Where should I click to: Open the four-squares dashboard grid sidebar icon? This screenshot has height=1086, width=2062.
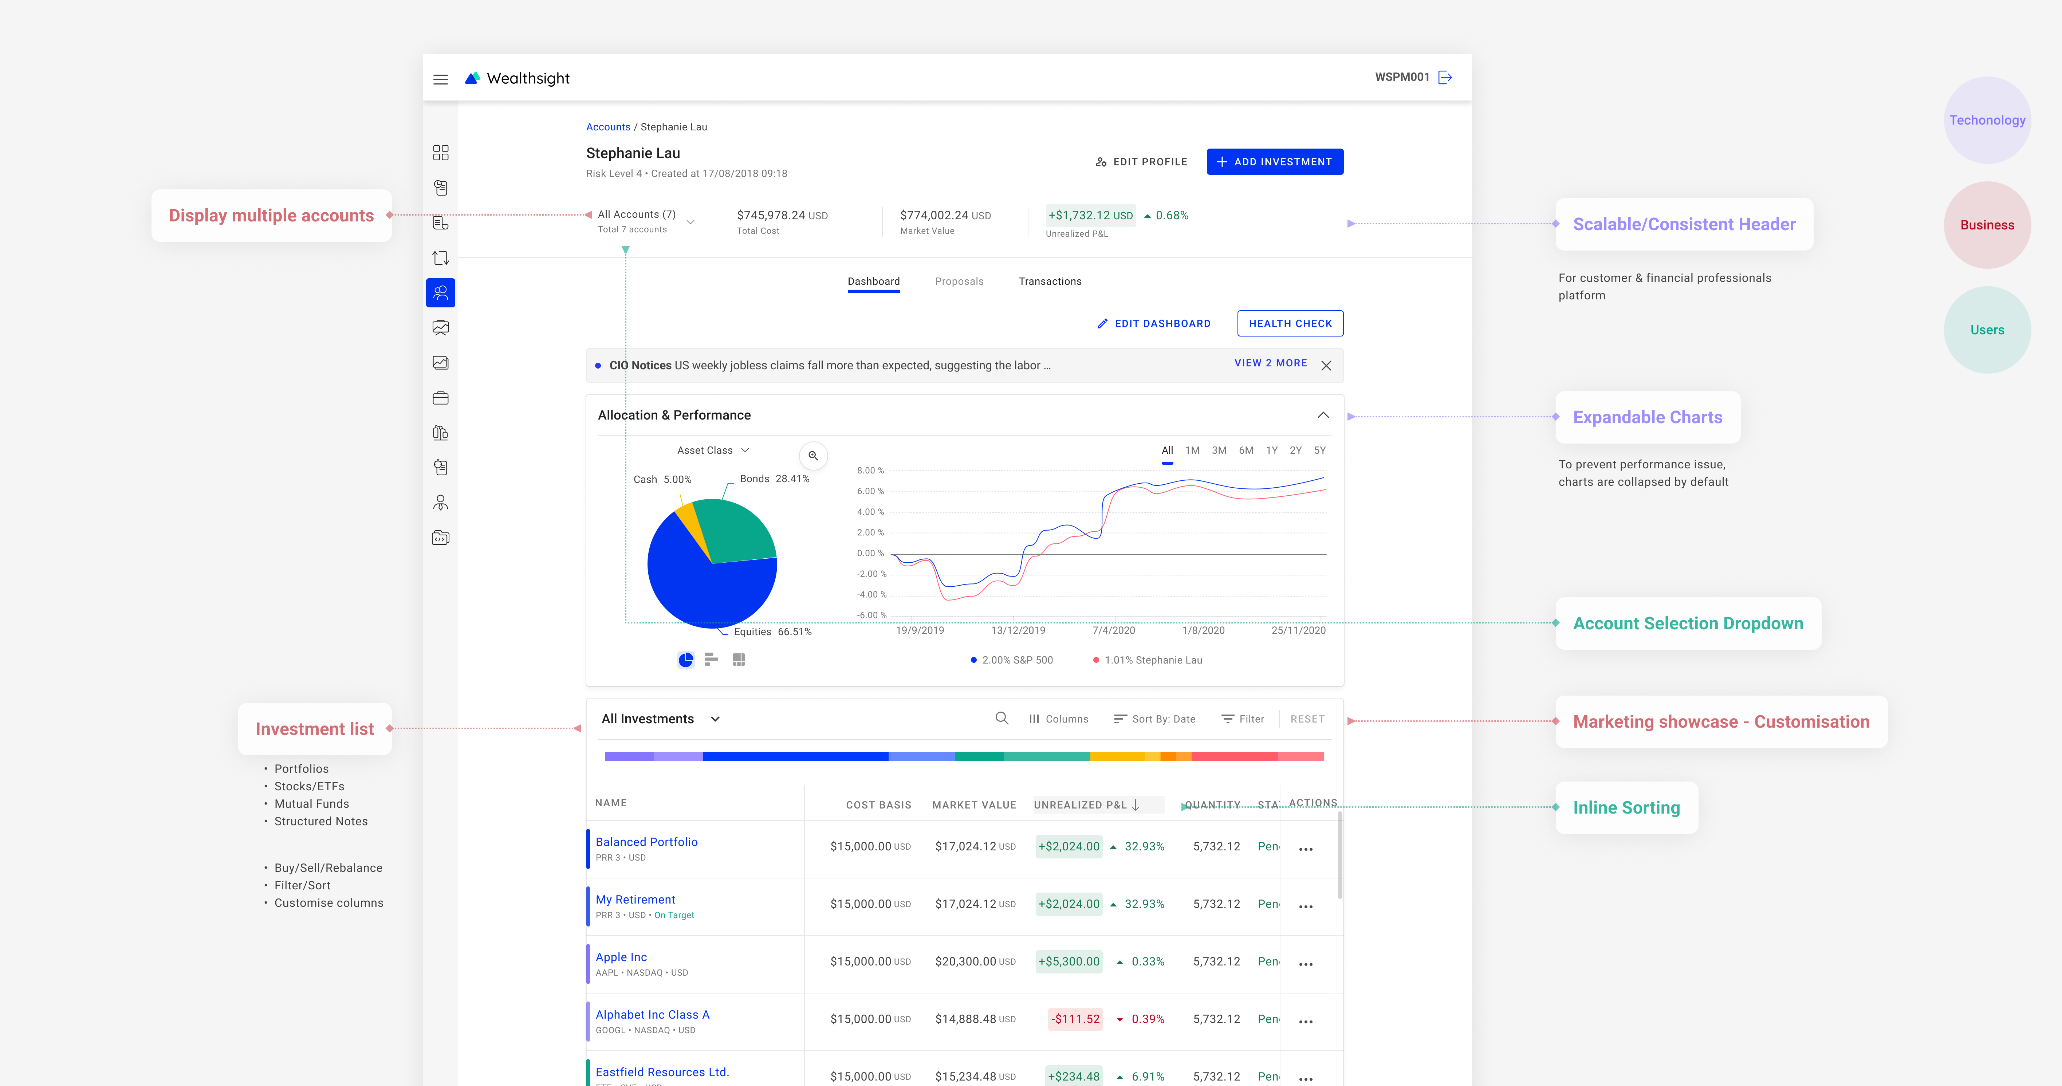coord(440,153)
